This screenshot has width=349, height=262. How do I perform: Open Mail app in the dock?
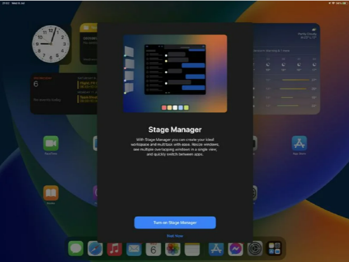pos(134,249)
